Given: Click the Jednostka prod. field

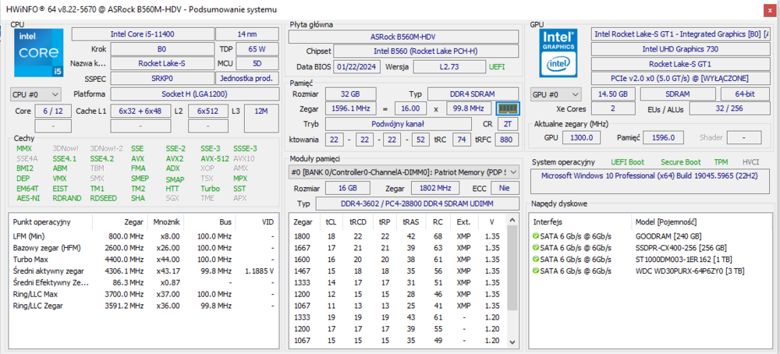Looking at the screenshot, I should [x=247, y=79].
